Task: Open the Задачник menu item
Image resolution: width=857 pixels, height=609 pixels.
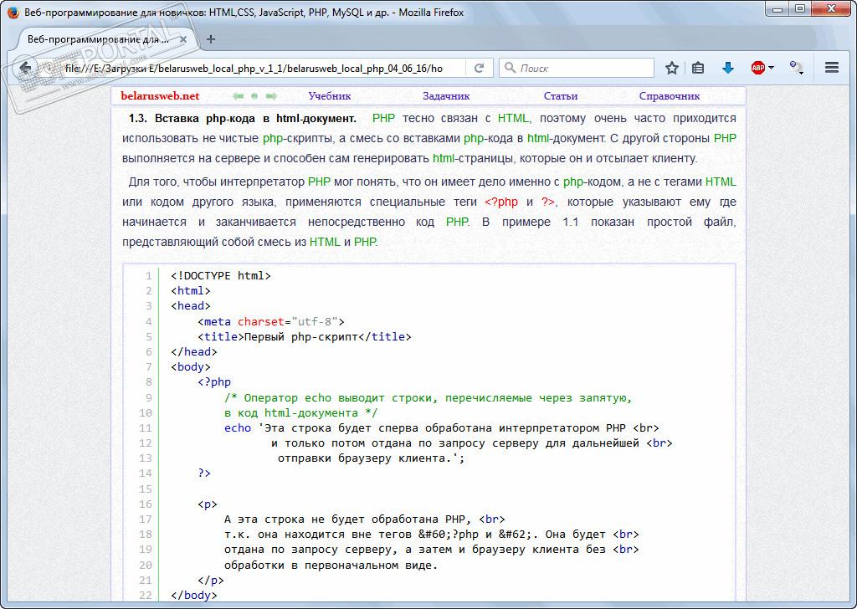Action: (x=446, y=96)
